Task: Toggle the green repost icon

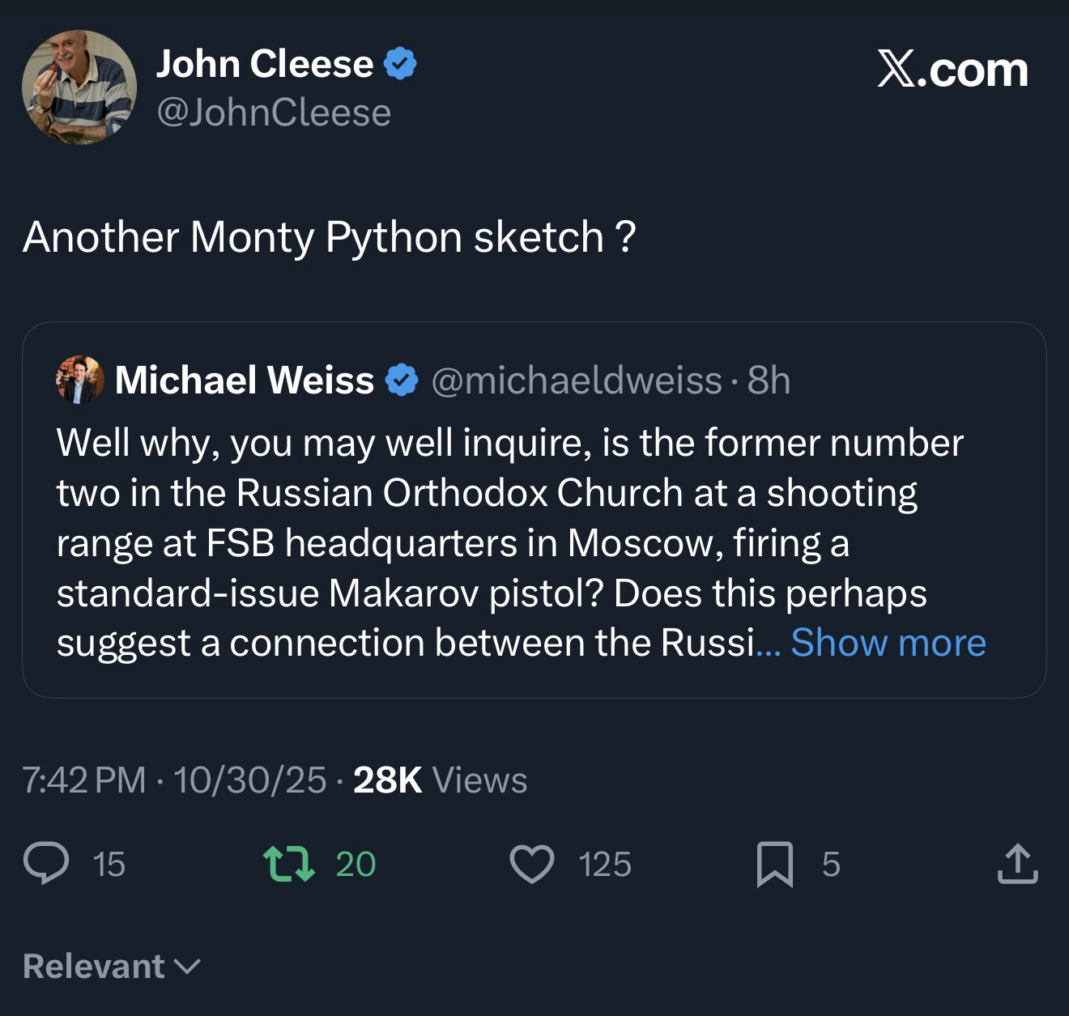Action: pyautogui.click(x=290, y=864)
